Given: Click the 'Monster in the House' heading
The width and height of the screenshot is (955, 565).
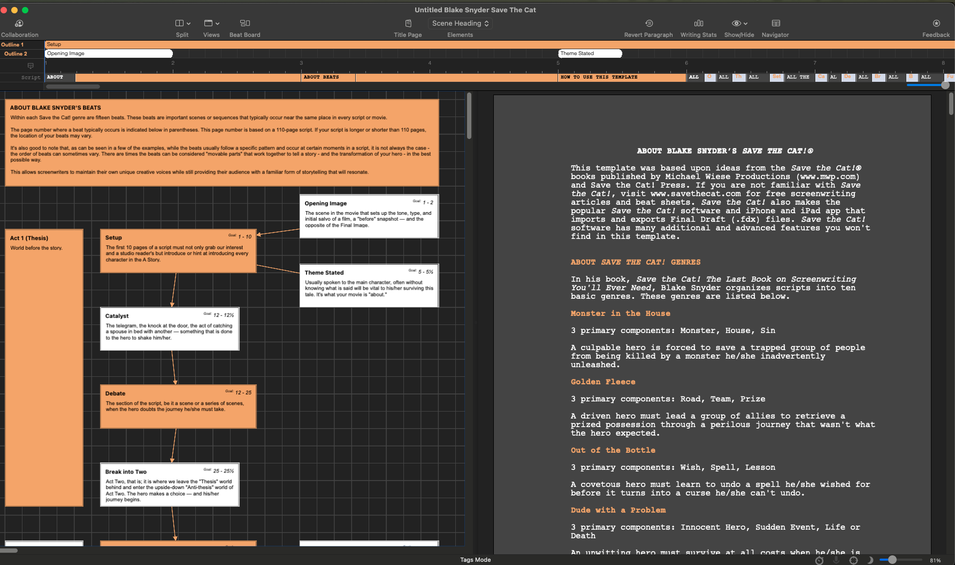Looking at the screenshot, I should point(620,314).
